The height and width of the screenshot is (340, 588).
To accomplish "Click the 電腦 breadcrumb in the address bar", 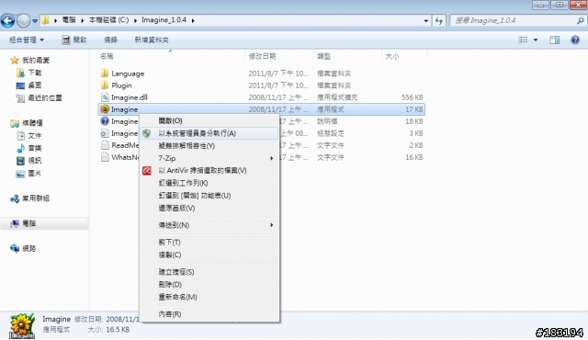I will (69, 20).
